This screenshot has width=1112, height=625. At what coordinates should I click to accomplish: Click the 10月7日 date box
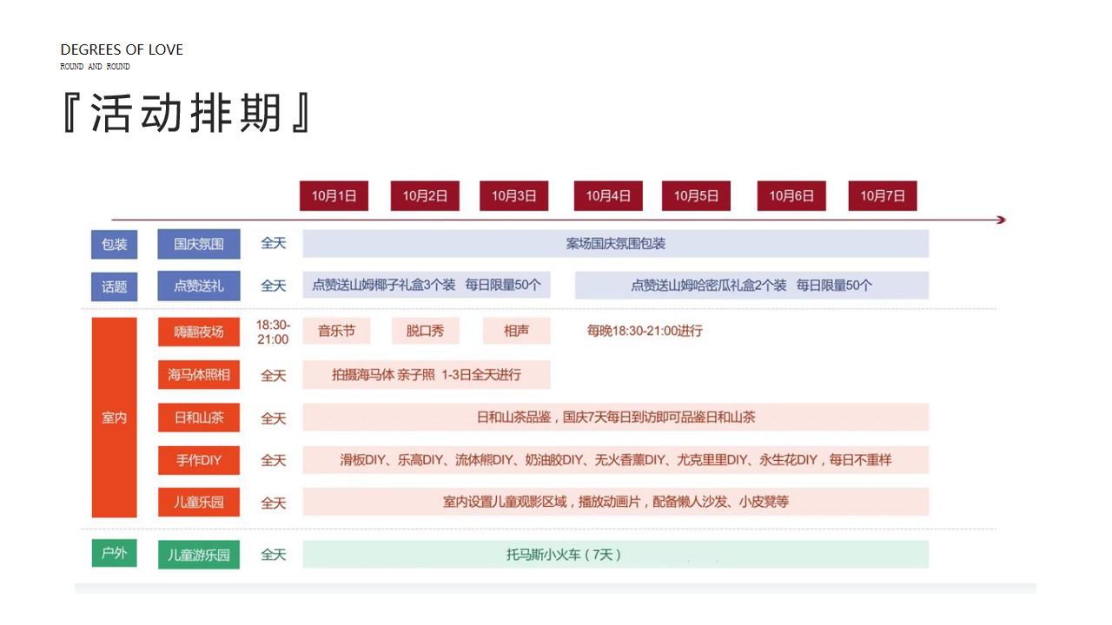click(x=883, y=196)
